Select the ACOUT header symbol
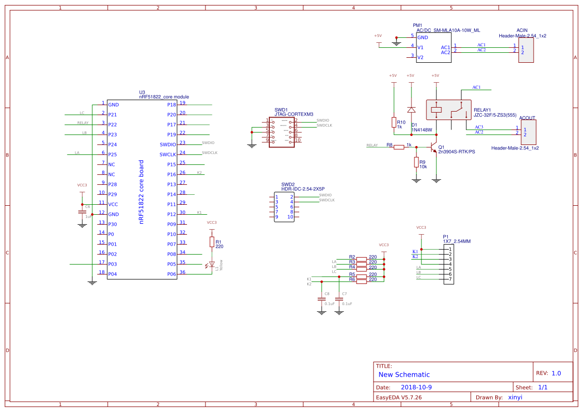Image resolution: width=583 pixels, height=412 pixels. point(529,132)
